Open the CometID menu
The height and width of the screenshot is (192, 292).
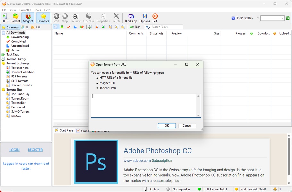(25, 10)
